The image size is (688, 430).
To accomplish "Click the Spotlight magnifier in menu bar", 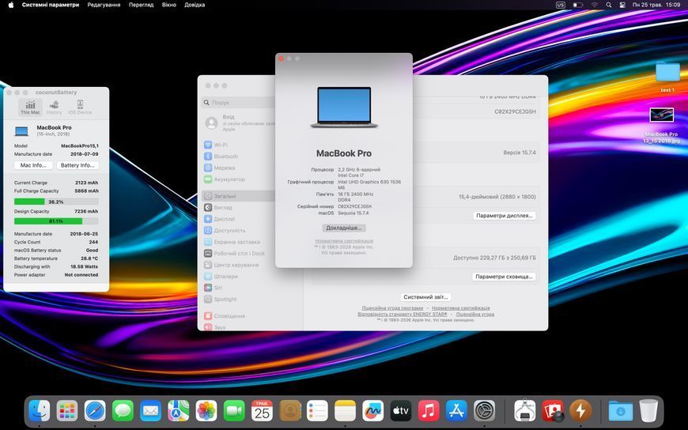I will tap(609, 5).
